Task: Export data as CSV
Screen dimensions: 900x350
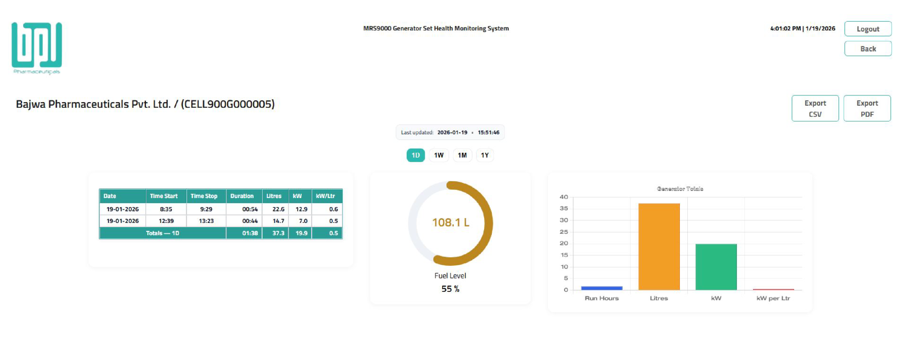Action: [815, 108]
